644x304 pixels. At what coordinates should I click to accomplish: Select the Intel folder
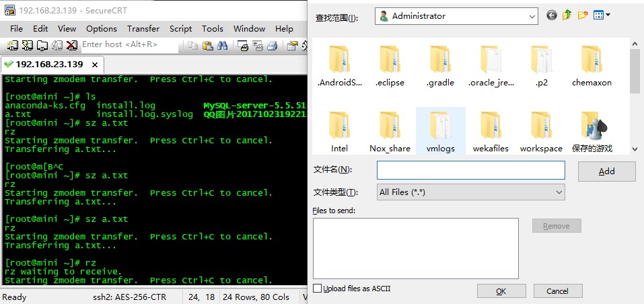(x=339, y=131)
